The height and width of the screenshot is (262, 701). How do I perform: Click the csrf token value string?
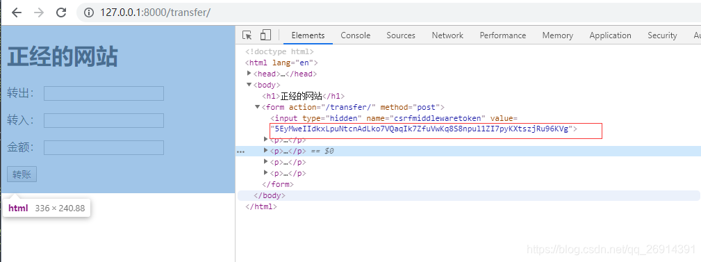click(x=422, y=129)
